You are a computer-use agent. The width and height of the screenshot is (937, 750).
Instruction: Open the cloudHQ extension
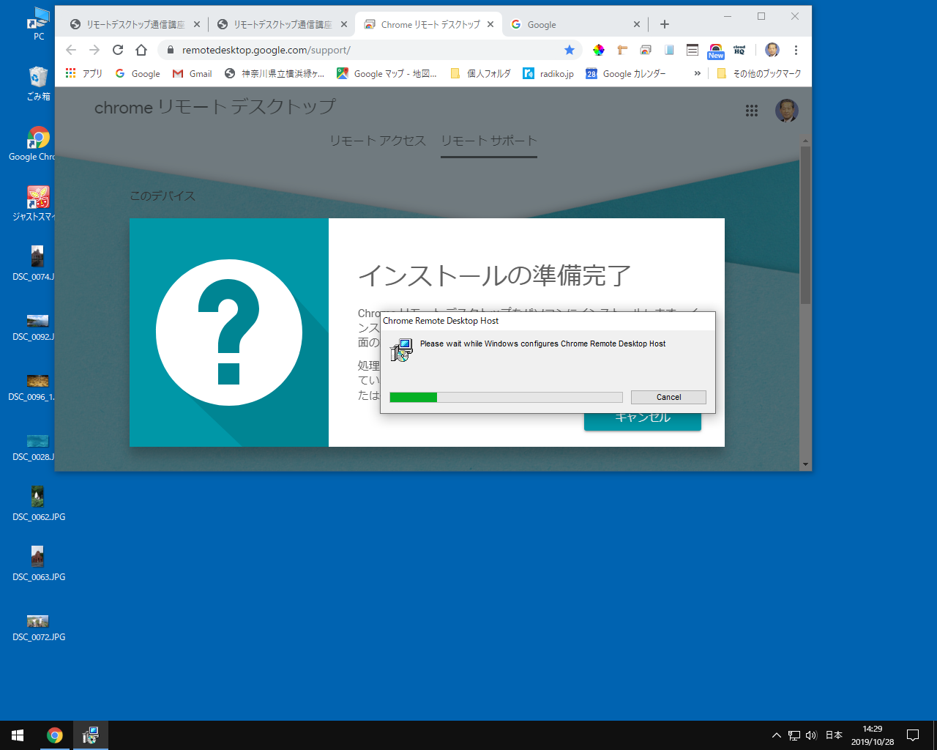(x=739, y=50)
